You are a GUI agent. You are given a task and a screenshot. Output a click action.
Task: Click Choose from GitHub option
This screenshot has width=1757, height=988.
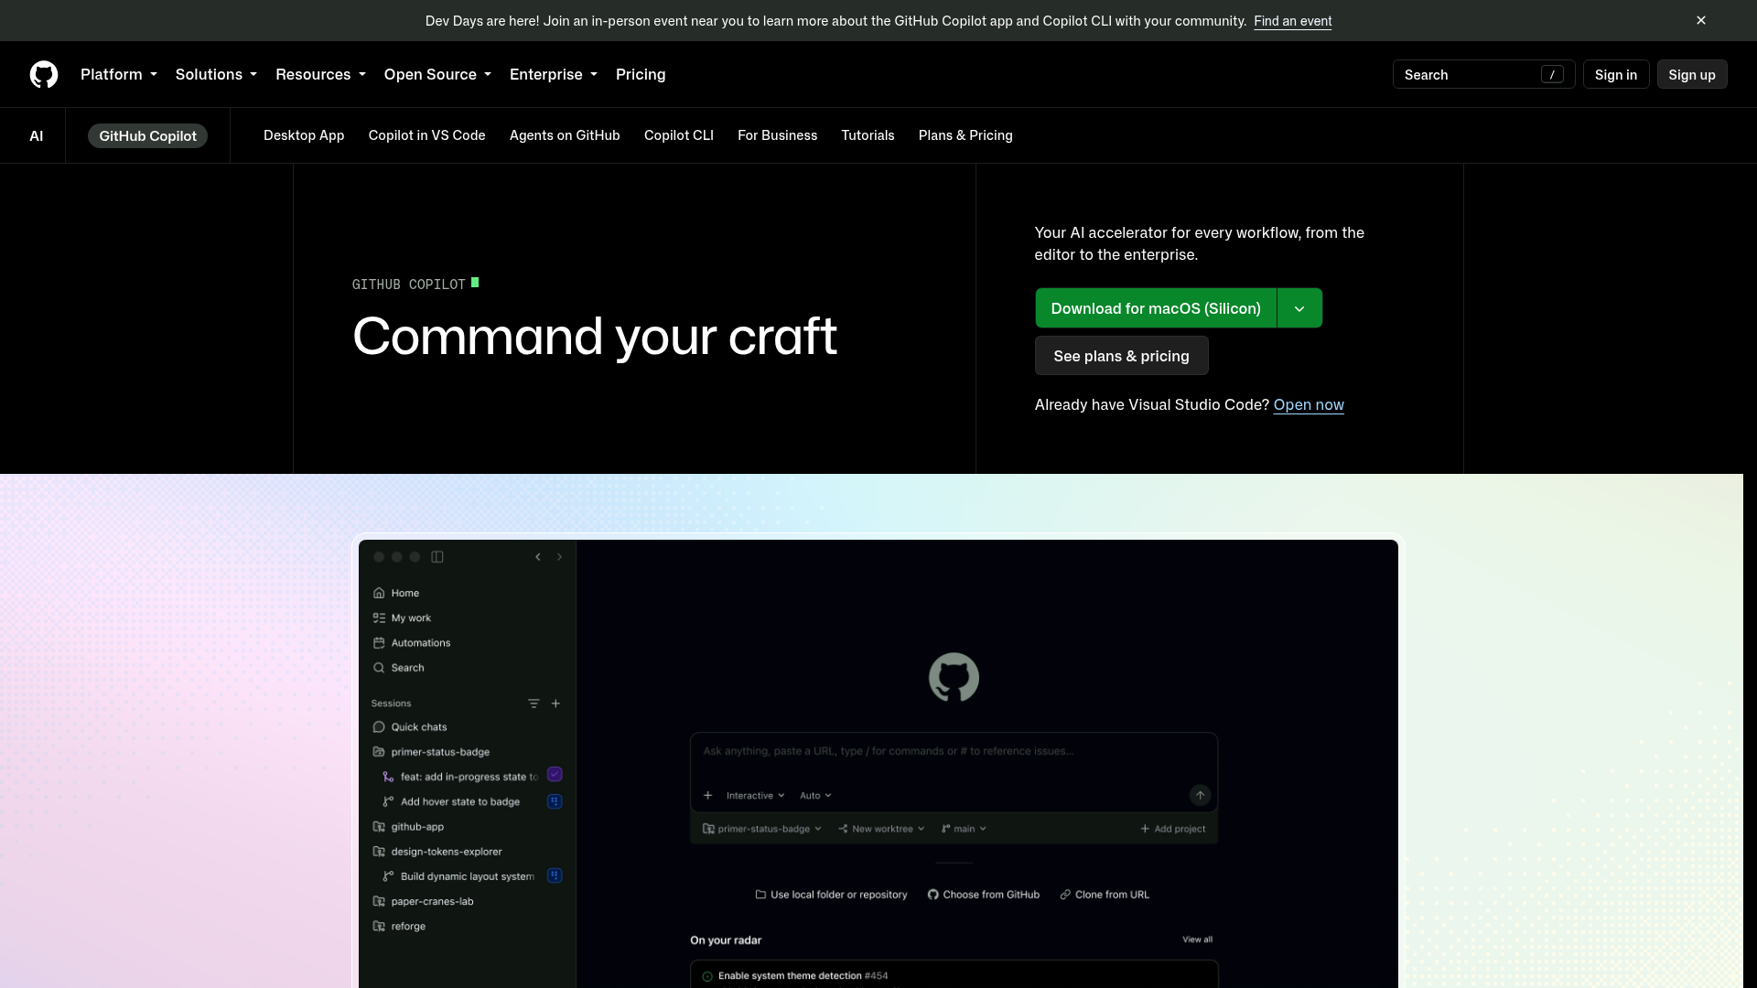tap(984, 895)
